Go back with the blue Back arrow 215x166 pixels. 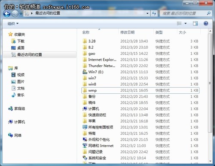tap(7, 14)
